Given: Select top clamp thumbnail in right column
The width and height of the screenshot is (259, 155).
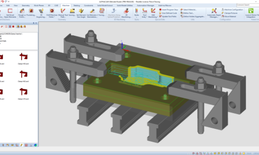Looking at the screenshot, I should point(23,57).
